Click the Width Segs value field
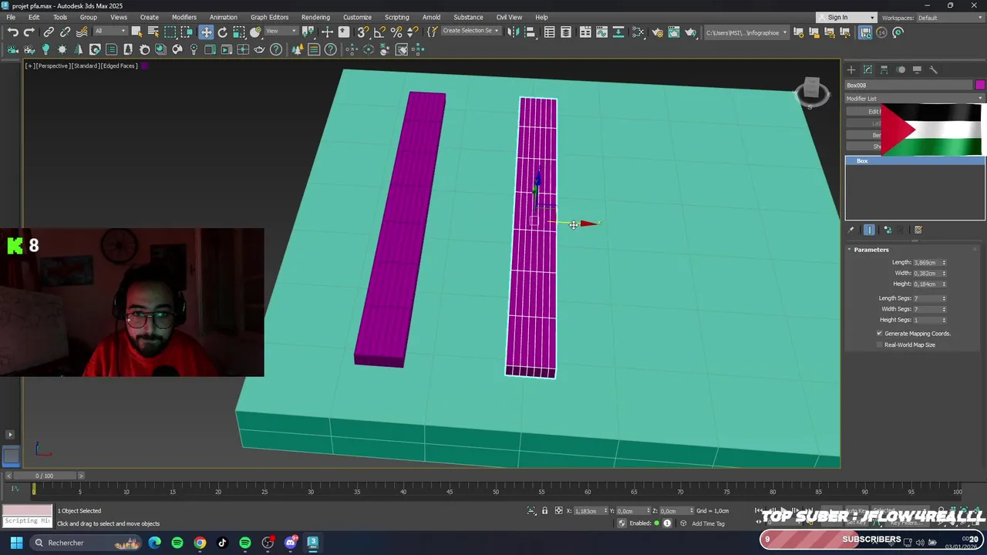The image size is (987, 555). tap(925, 309)
